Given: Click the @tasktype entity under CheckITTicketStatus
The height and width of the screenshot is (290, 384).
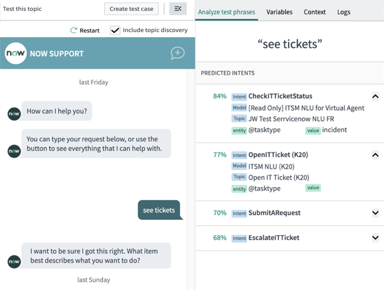Looking at the screenshot, I should pyautogui.click(x=264, y=130).
